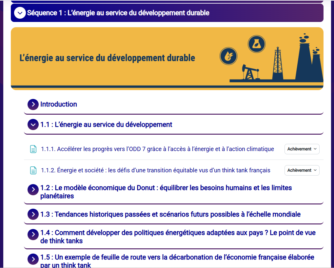Click the document icon beside activity 1.1.2
Image resolution: width=334 pixels, height=268 pixels.
[x=33, y=170]
